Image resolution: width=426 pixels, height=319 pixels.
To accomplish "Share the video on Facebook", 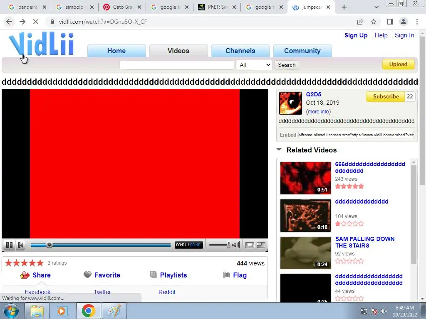I will click(37, 292).
